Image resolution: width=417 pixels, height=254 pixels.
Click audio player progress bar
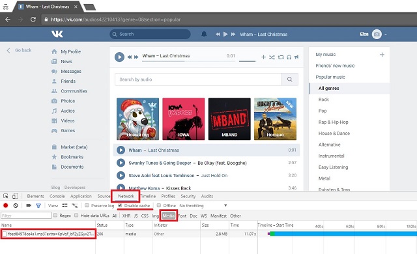(x=188, y=61)
